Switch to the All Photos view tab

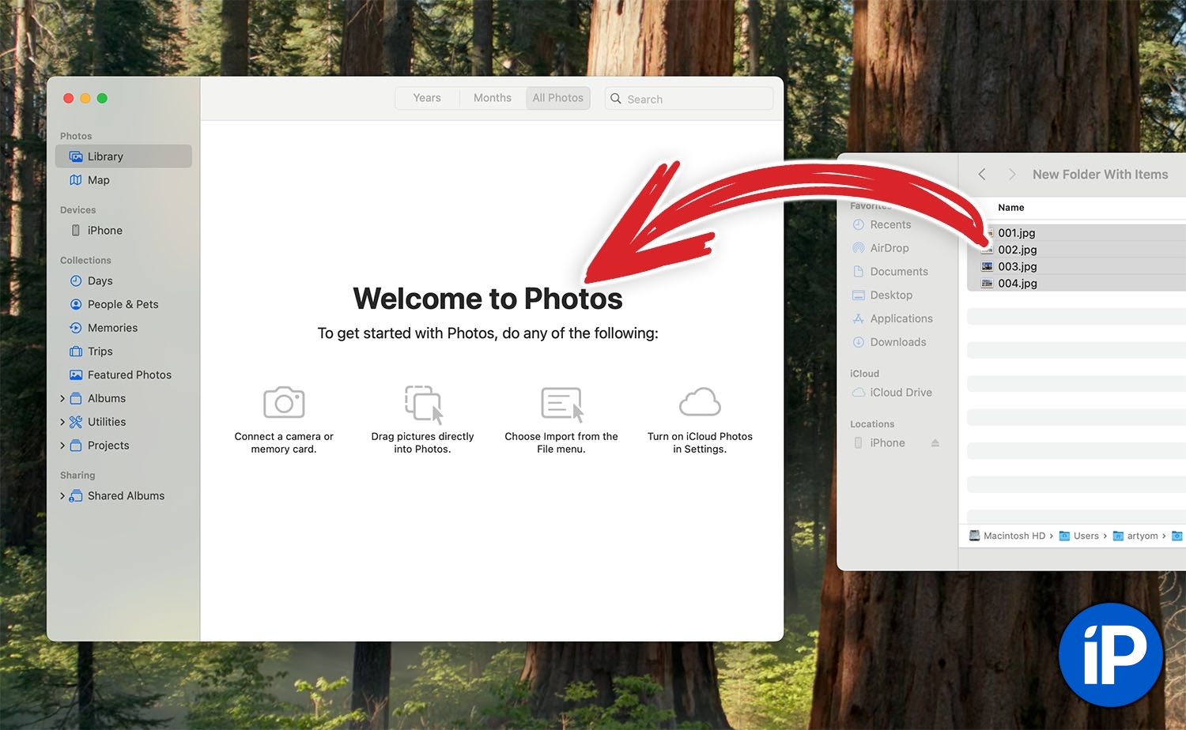tap(558, 98)
